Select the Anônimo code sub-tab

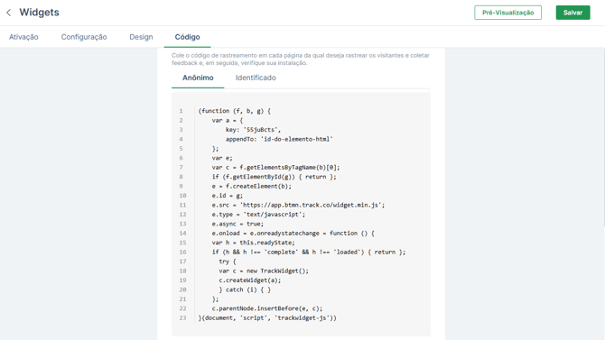click(198, 78)
